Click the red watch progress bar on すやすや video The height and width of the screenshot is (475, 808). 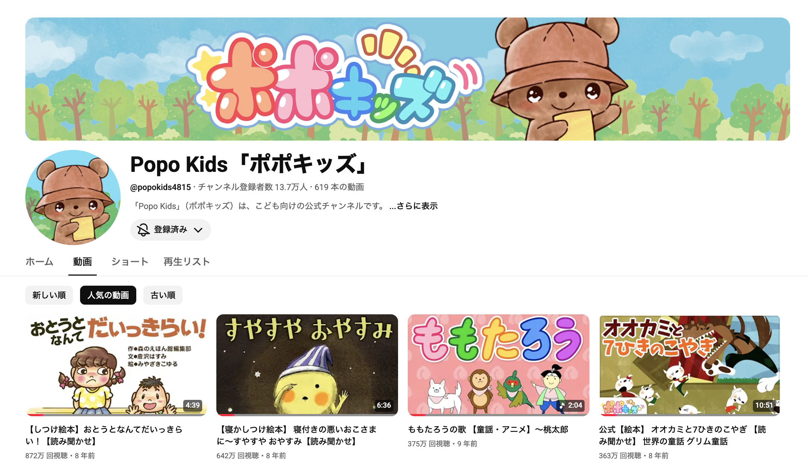tap(225, 415)
